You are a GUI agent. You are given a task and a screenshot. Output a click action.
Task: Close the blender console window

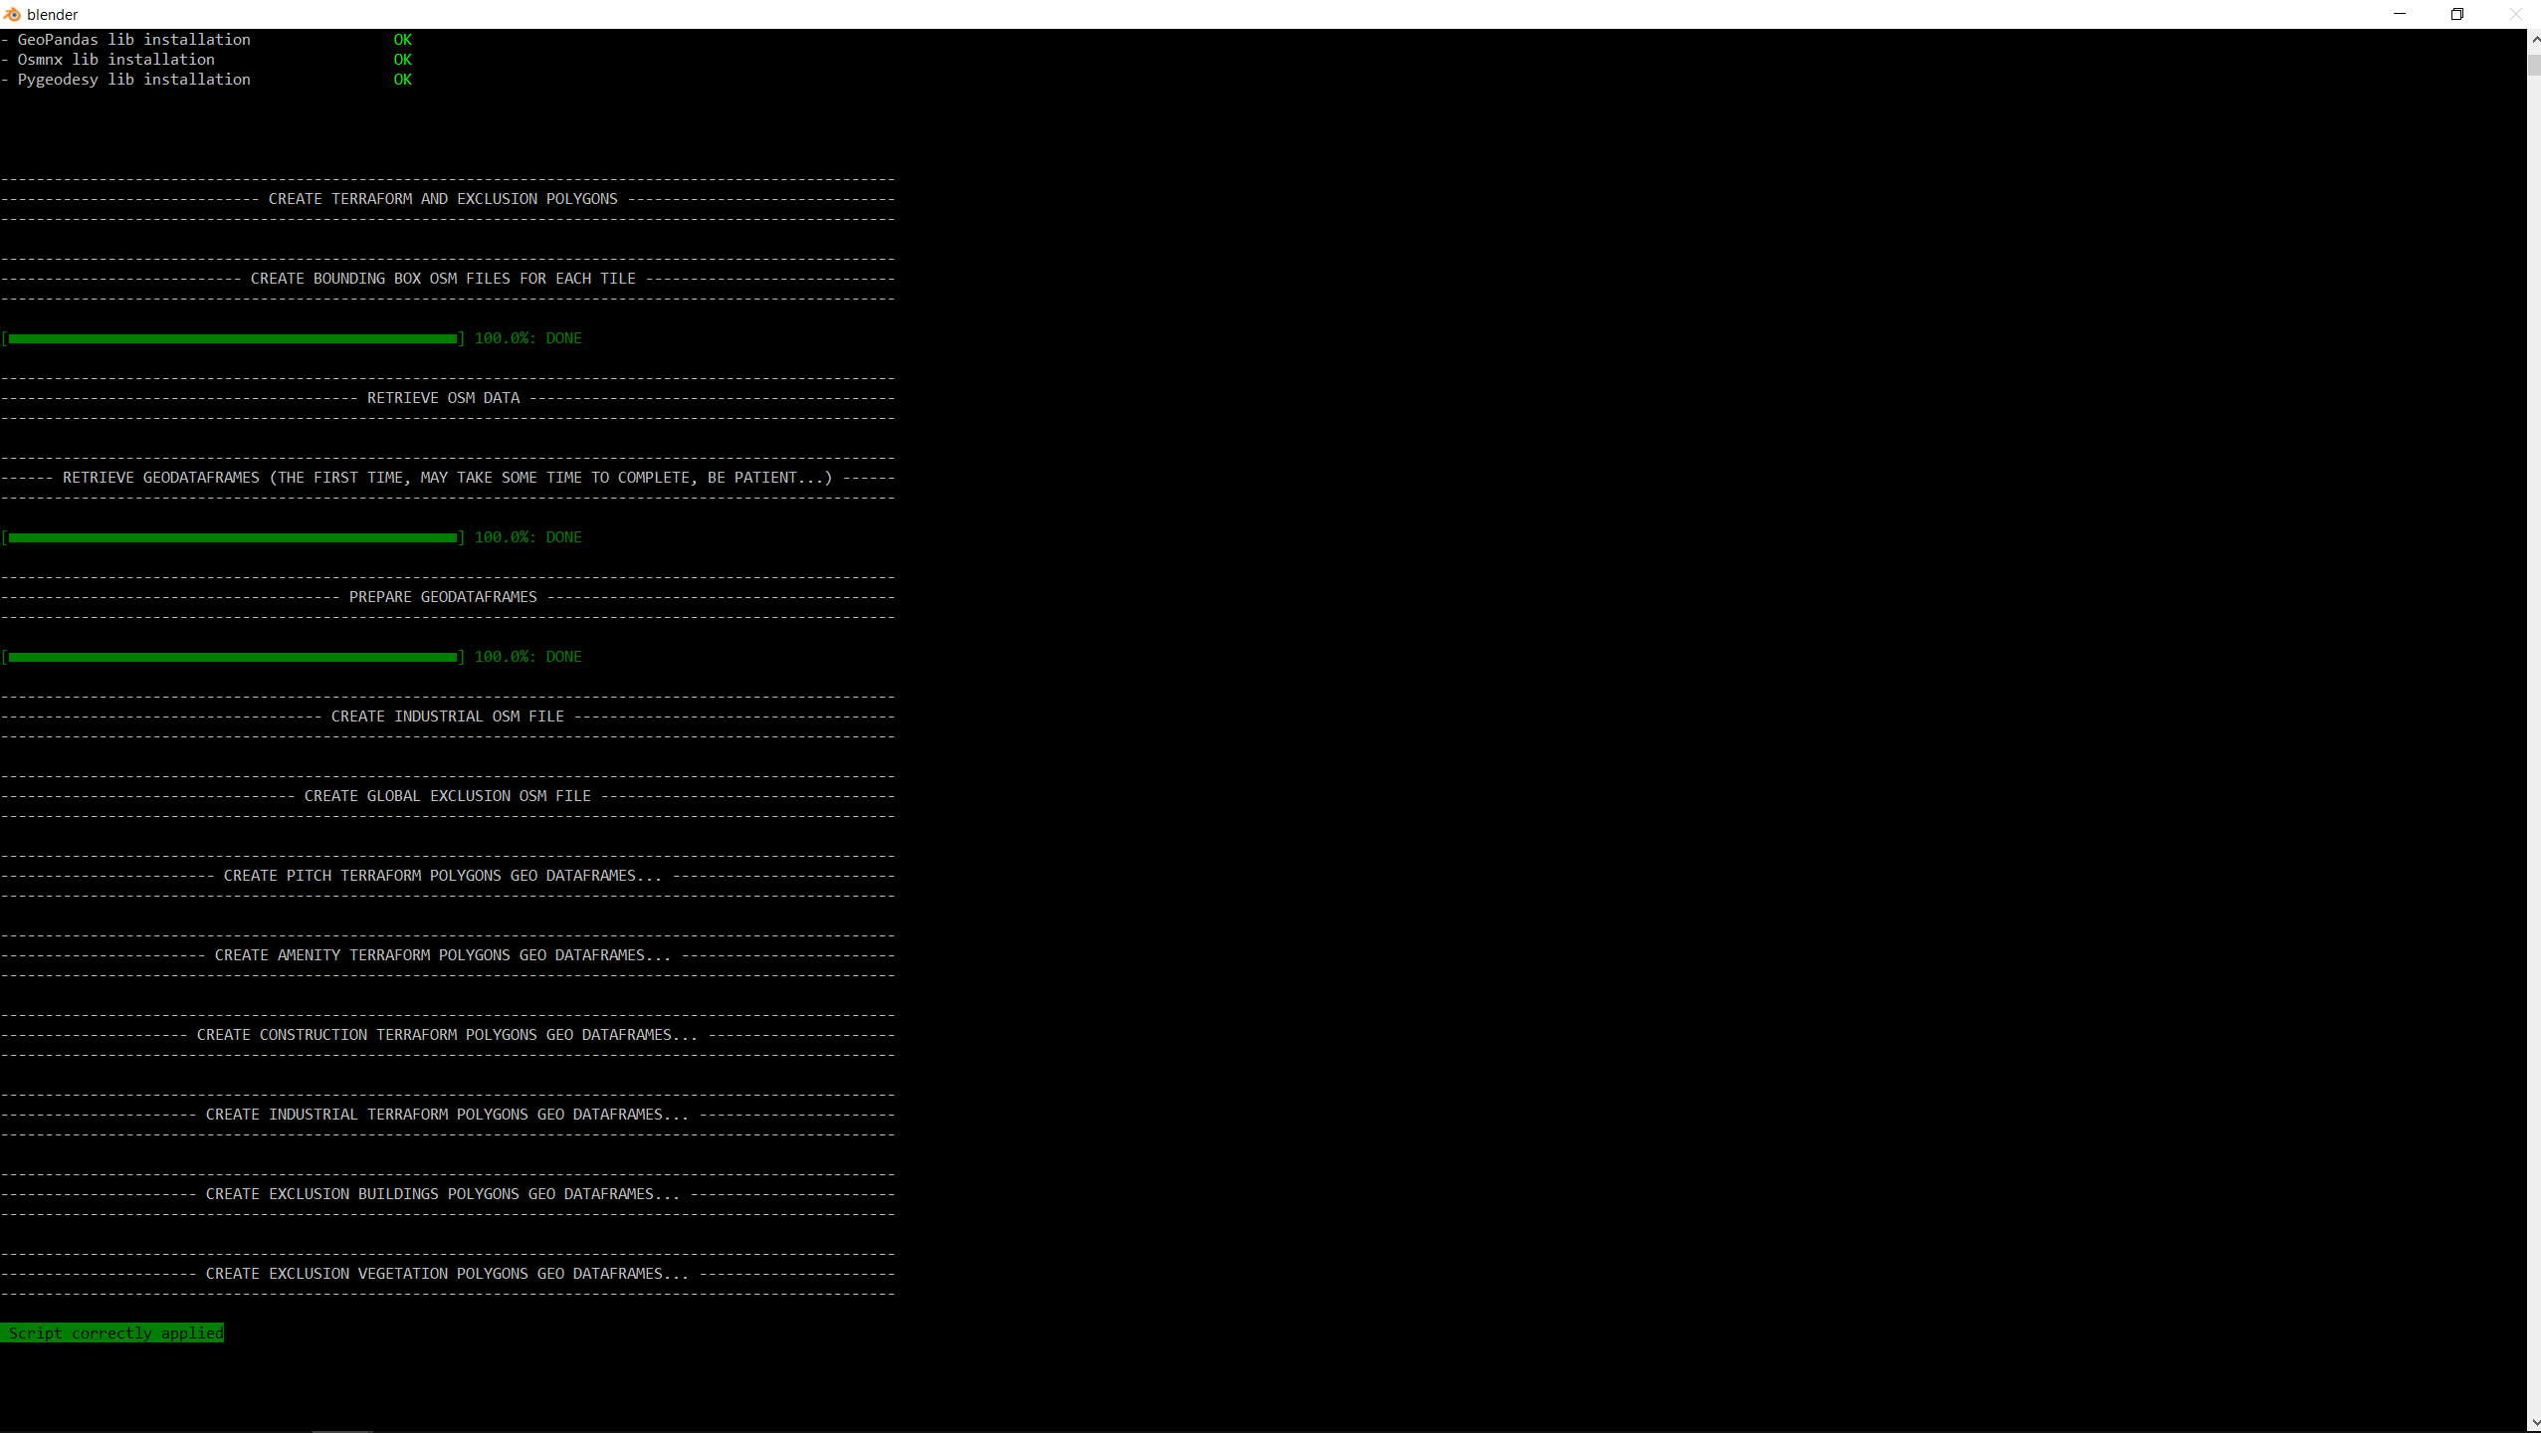2514,14
